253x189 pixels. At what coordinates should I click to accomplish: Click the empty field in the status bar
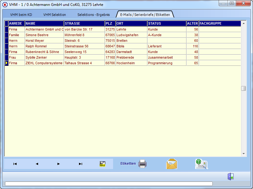109,184
